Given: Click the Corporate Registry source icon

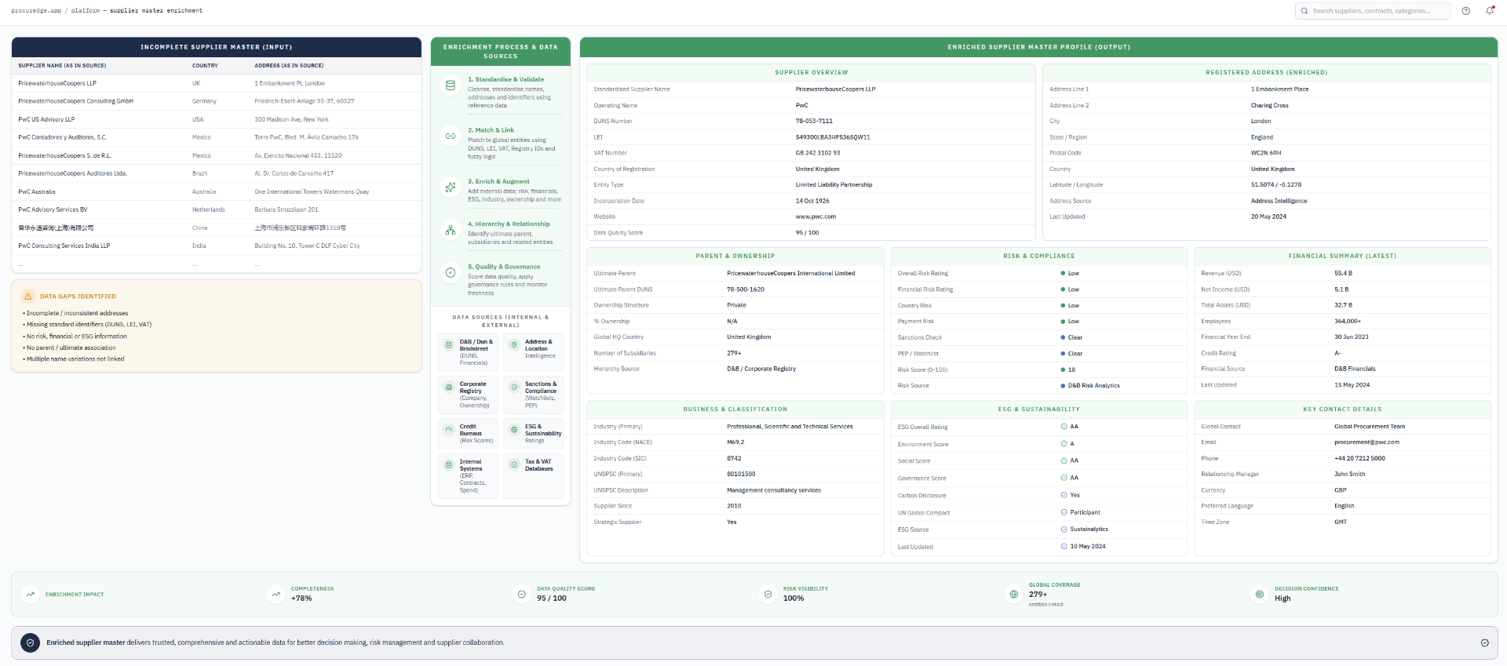Looking at the screenshot, I should (449, 388).
